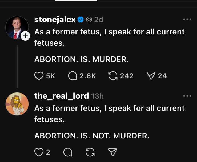Image resolution: width=197 pixels, height=162 pixels.
Task: Repost the_real_lord's reply
Action: click(91, 152)
